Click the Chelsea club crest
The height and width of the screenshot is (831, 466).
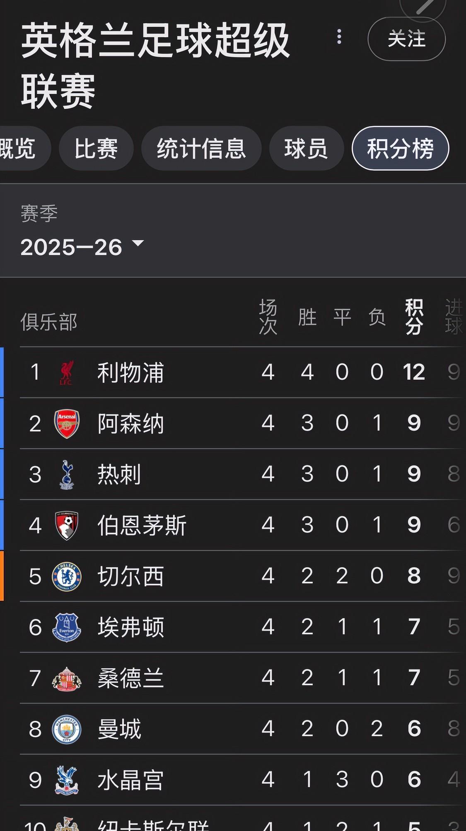tap(67, 576)
